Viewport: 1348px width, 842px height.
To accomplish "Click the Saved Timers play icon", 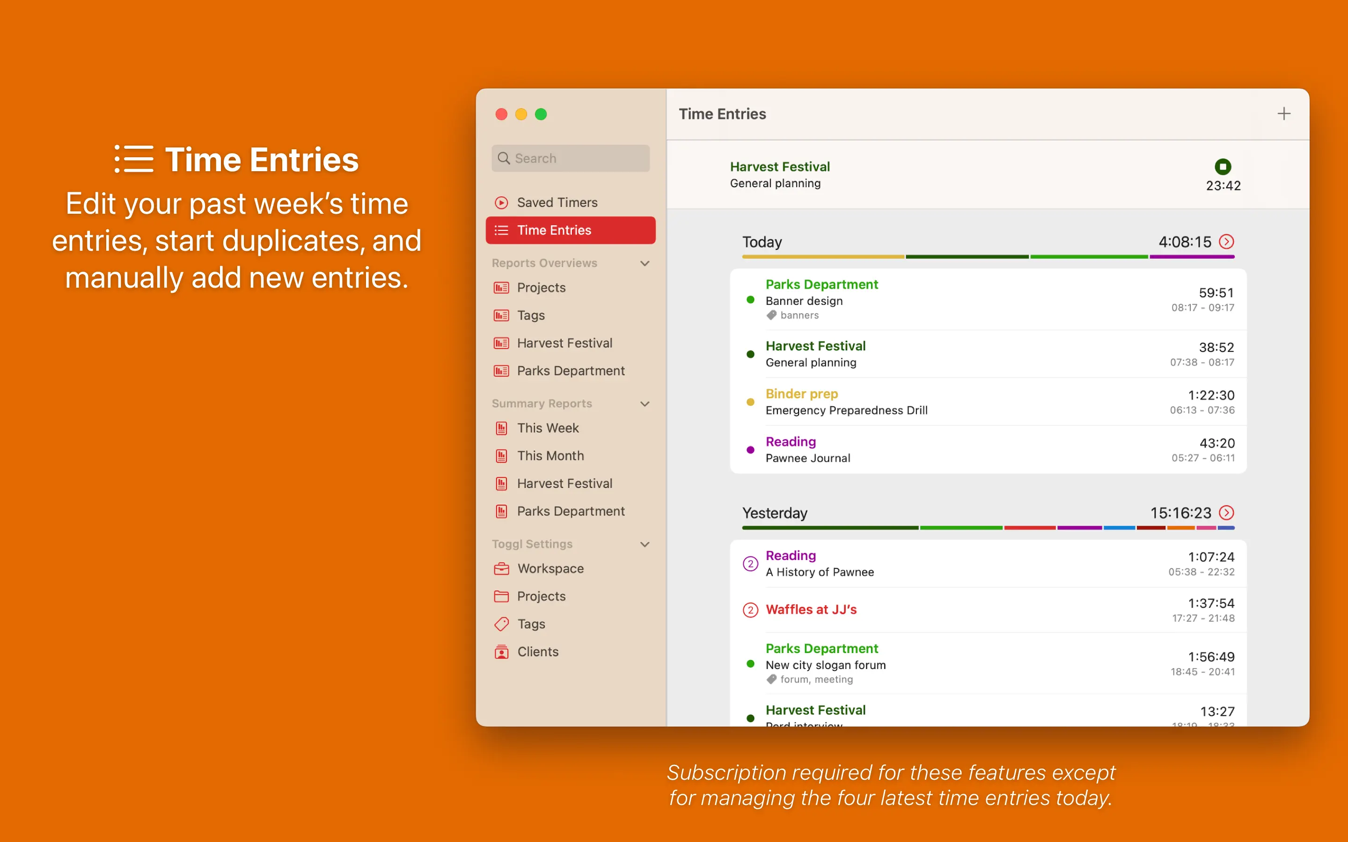I will pos(501,203).
